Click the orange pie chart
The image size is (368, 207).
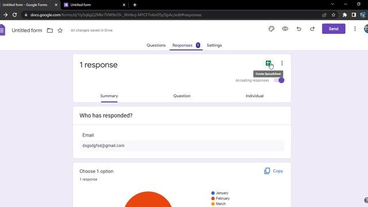148,200
